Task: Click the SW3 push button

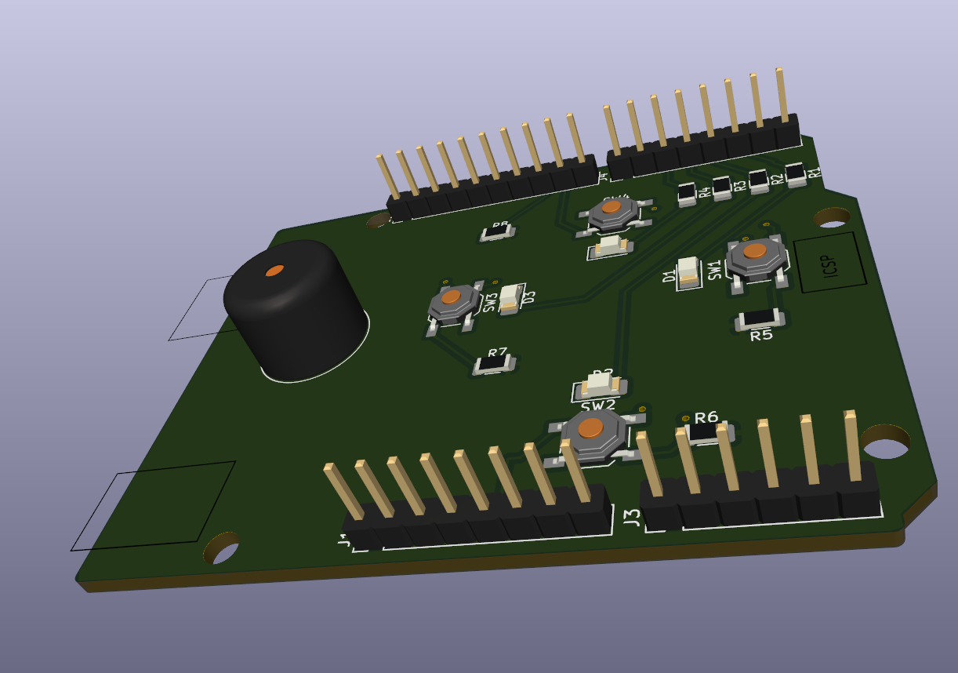Action: tap(452, 303)
